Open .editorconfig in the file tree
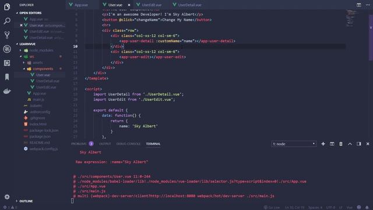Screen dimensions: 373x210 tap(40, 112)
